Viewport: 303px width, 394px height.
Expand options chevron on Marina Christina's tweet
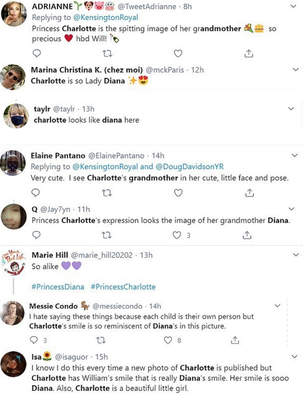tap(295, 70)
